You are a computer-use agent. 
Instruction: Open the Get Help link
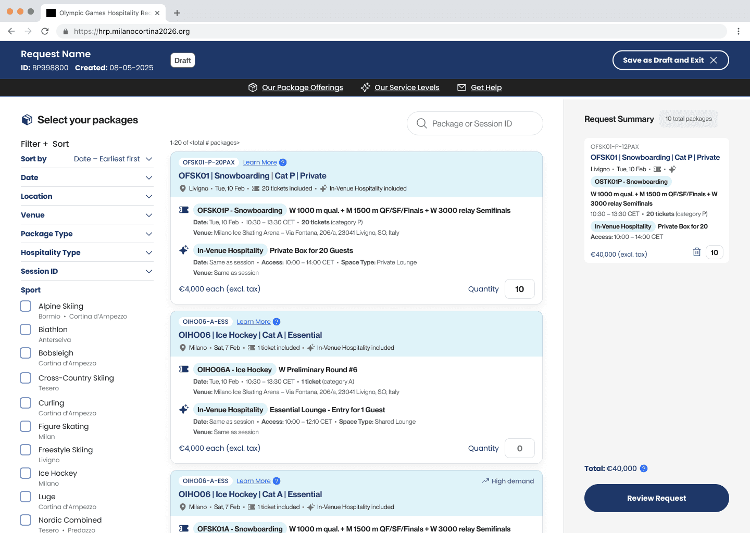486,87
